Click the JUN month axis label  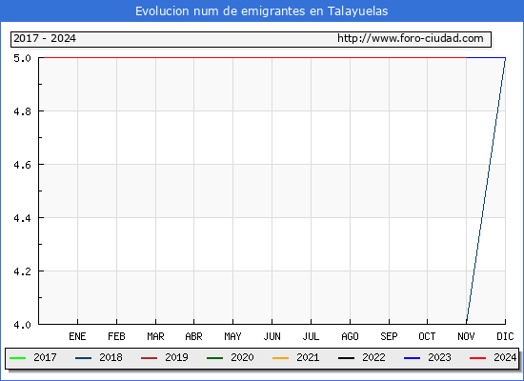[272, 336]
